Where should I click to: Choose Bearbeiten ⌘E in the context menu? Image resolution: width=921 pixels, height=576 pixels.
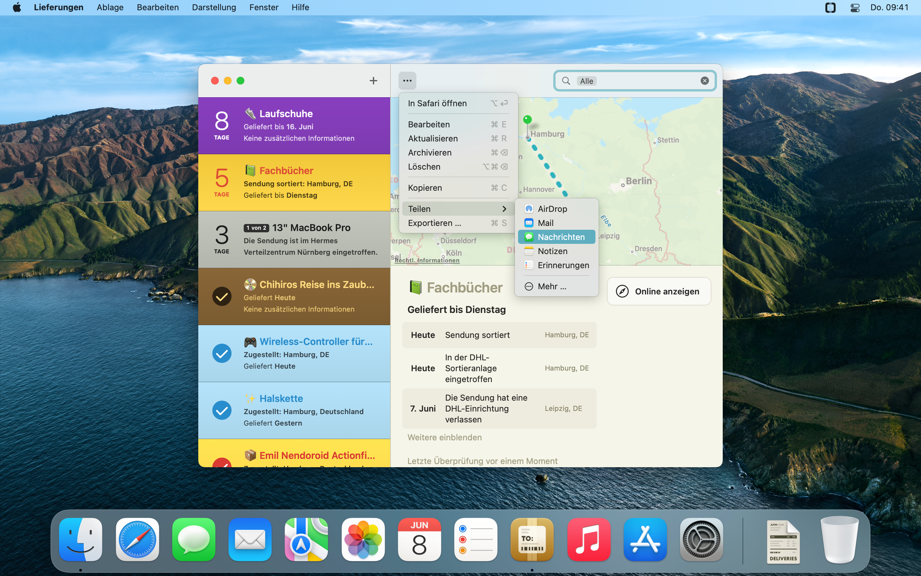pos(458,124)
